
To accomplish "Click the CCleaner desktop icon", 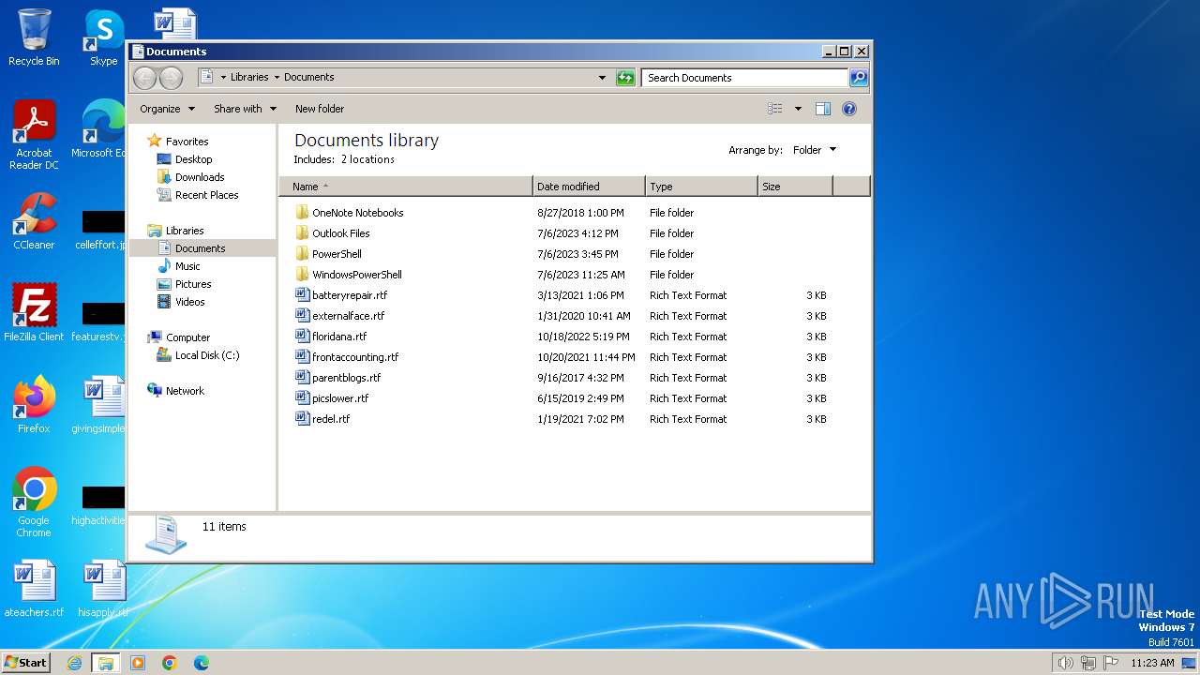I will (34, 221).
